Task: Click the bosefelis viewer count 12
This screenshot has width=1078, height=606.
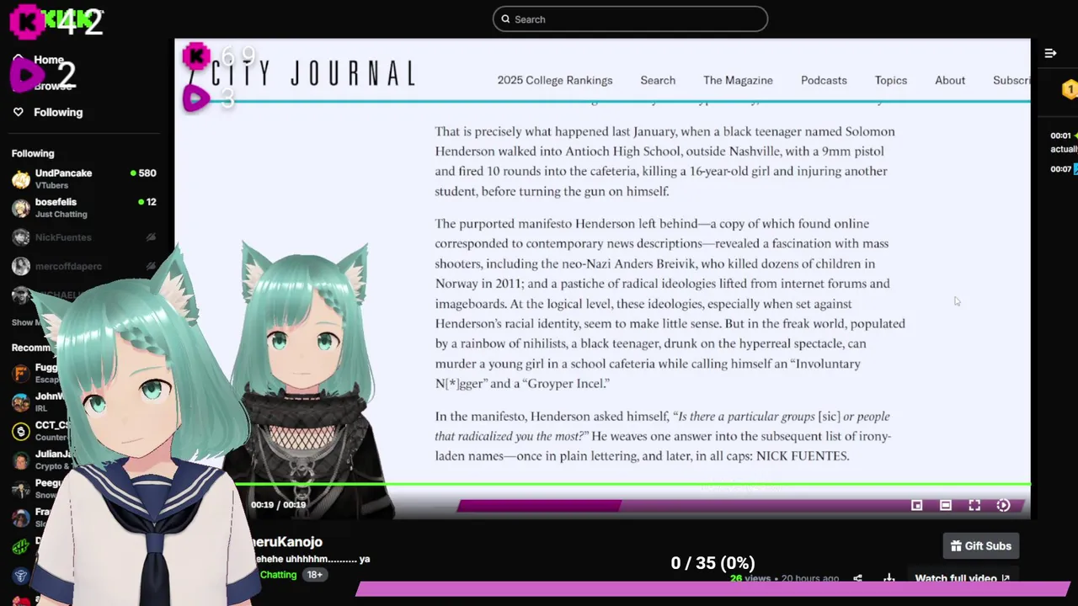Action: click(151, 202)
